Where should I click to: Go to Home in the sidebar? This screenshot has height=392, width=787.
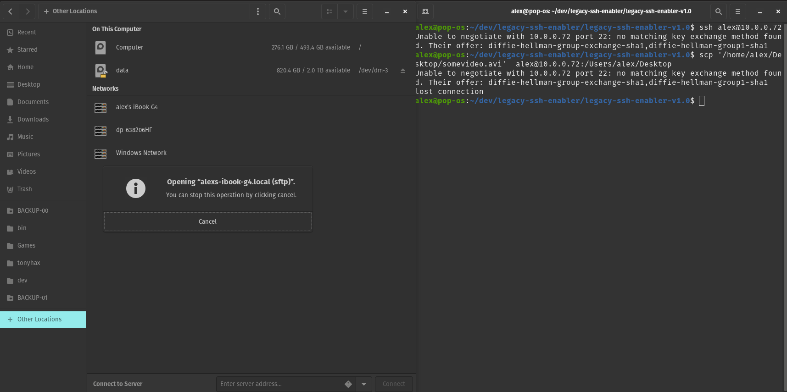(x=43, y=67)
